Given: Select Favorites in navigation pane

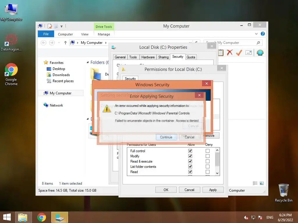Looking at the screenshot, I should pos(56,63).
